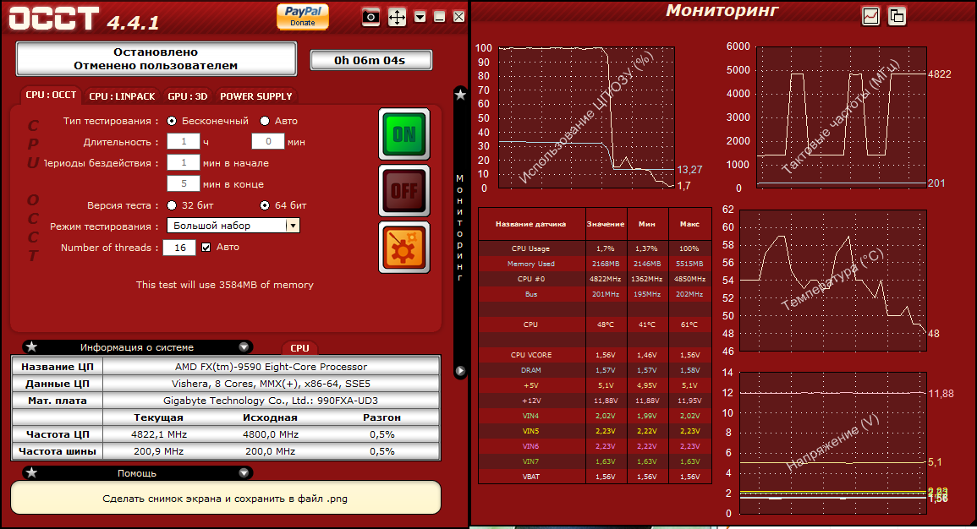
Task: Click the idle minutes at start field
Action: (184, 163)
